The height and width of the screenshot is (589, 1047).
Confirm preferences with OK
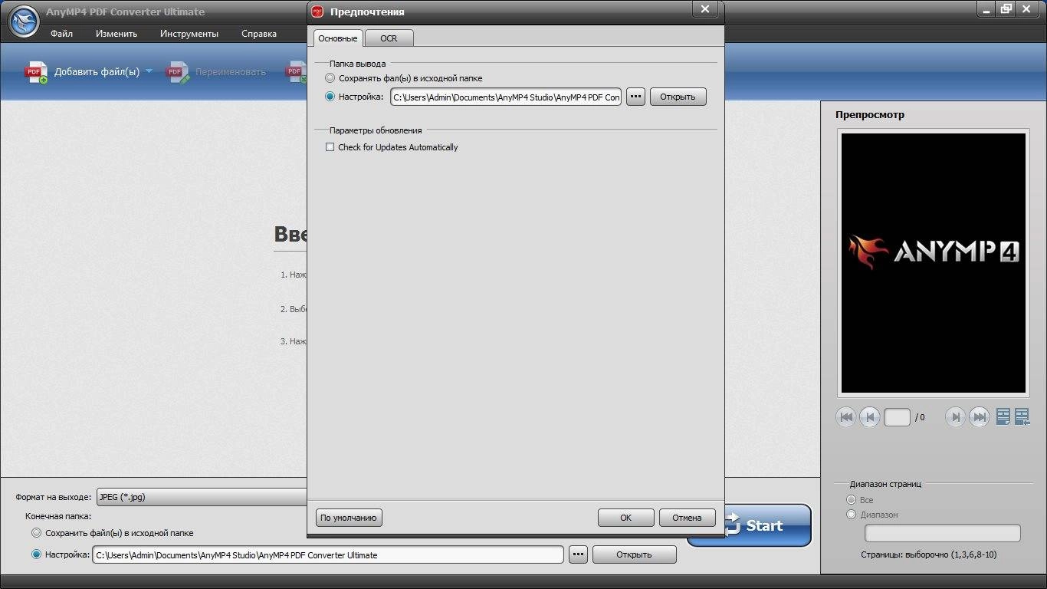pyautogui.click(x=625, y=518)
